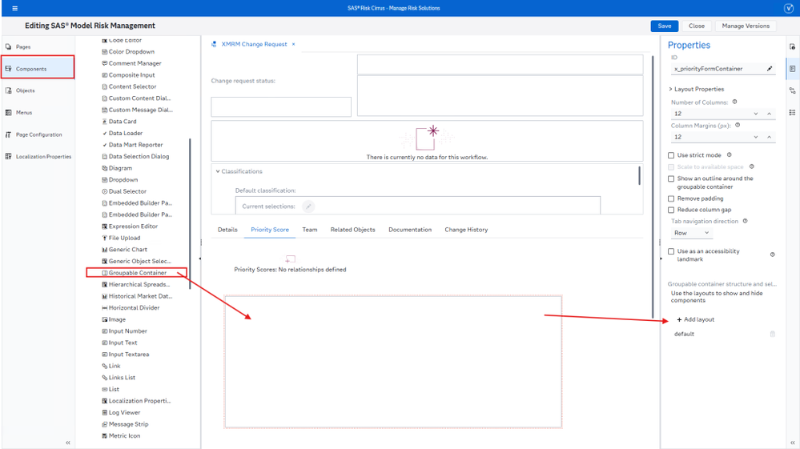Click the Save button
Screen dimensions: 800x449
pos(665,26)
